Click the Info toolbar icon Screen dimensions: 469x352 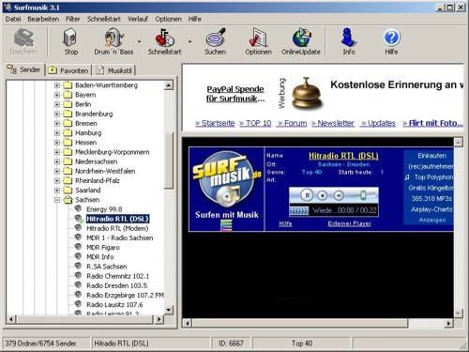pyautogui.click(x=349, y=42)
